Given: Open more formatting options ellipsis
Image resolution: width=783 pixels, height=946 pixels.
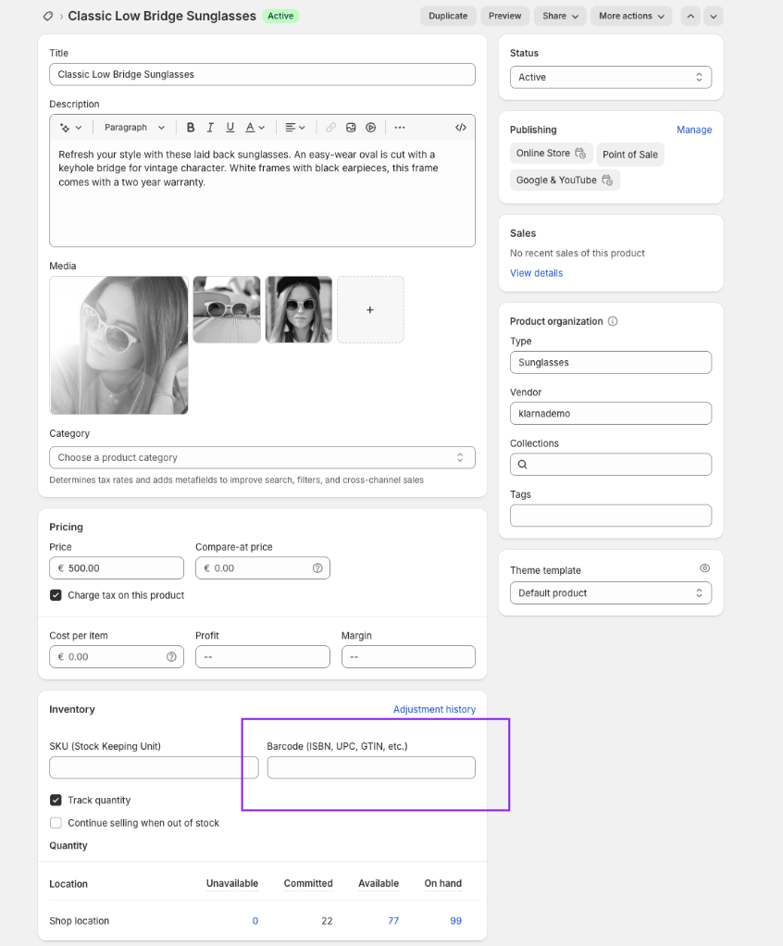Looking at the screenshot, I should click(x=400, y=128).
